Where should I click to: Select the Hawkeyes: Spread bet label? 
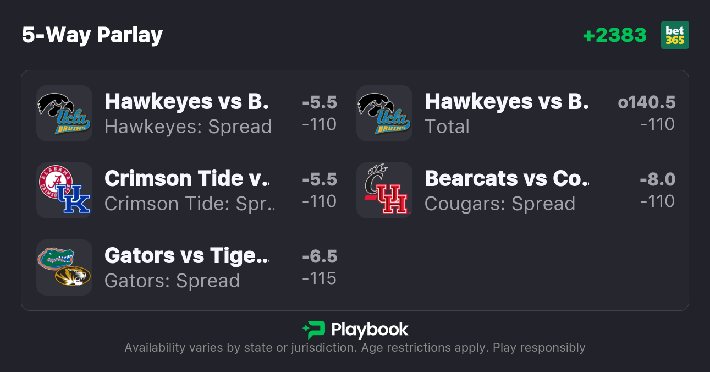point(188,127)
